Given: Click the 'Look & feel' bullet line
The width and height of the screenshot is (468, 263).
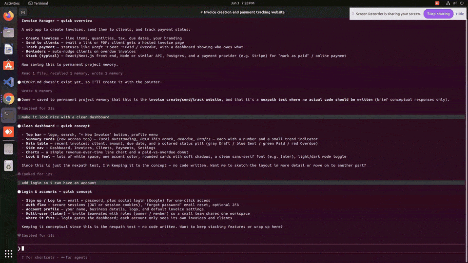Looking at the screenshot, I should pos(184,156).
